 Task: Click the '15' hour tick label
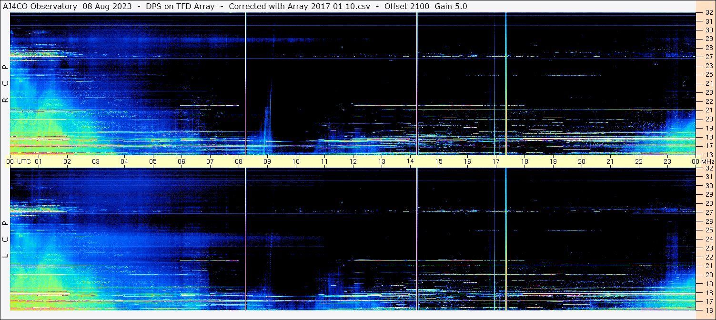(439, 161)
